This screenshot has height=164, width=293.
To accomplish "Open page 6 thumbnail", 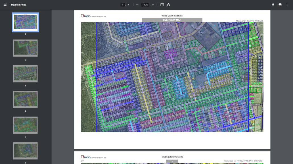I will click(x=25, y=151).
